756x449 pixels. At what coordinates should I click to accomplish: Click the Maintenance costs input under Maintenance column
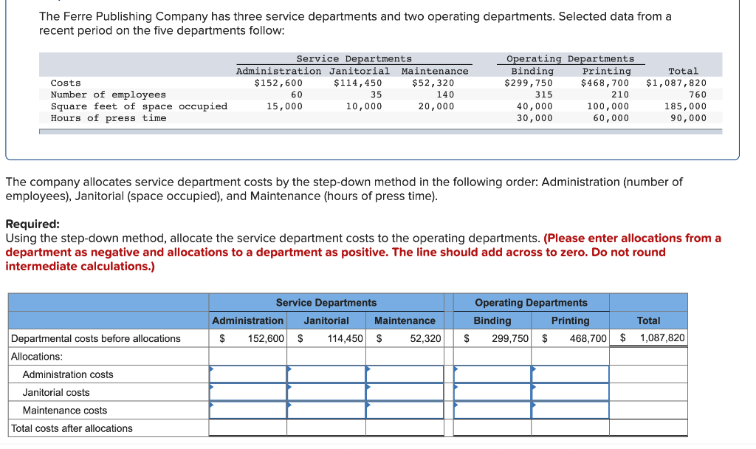pyautogui.click(x=405, y=411)
